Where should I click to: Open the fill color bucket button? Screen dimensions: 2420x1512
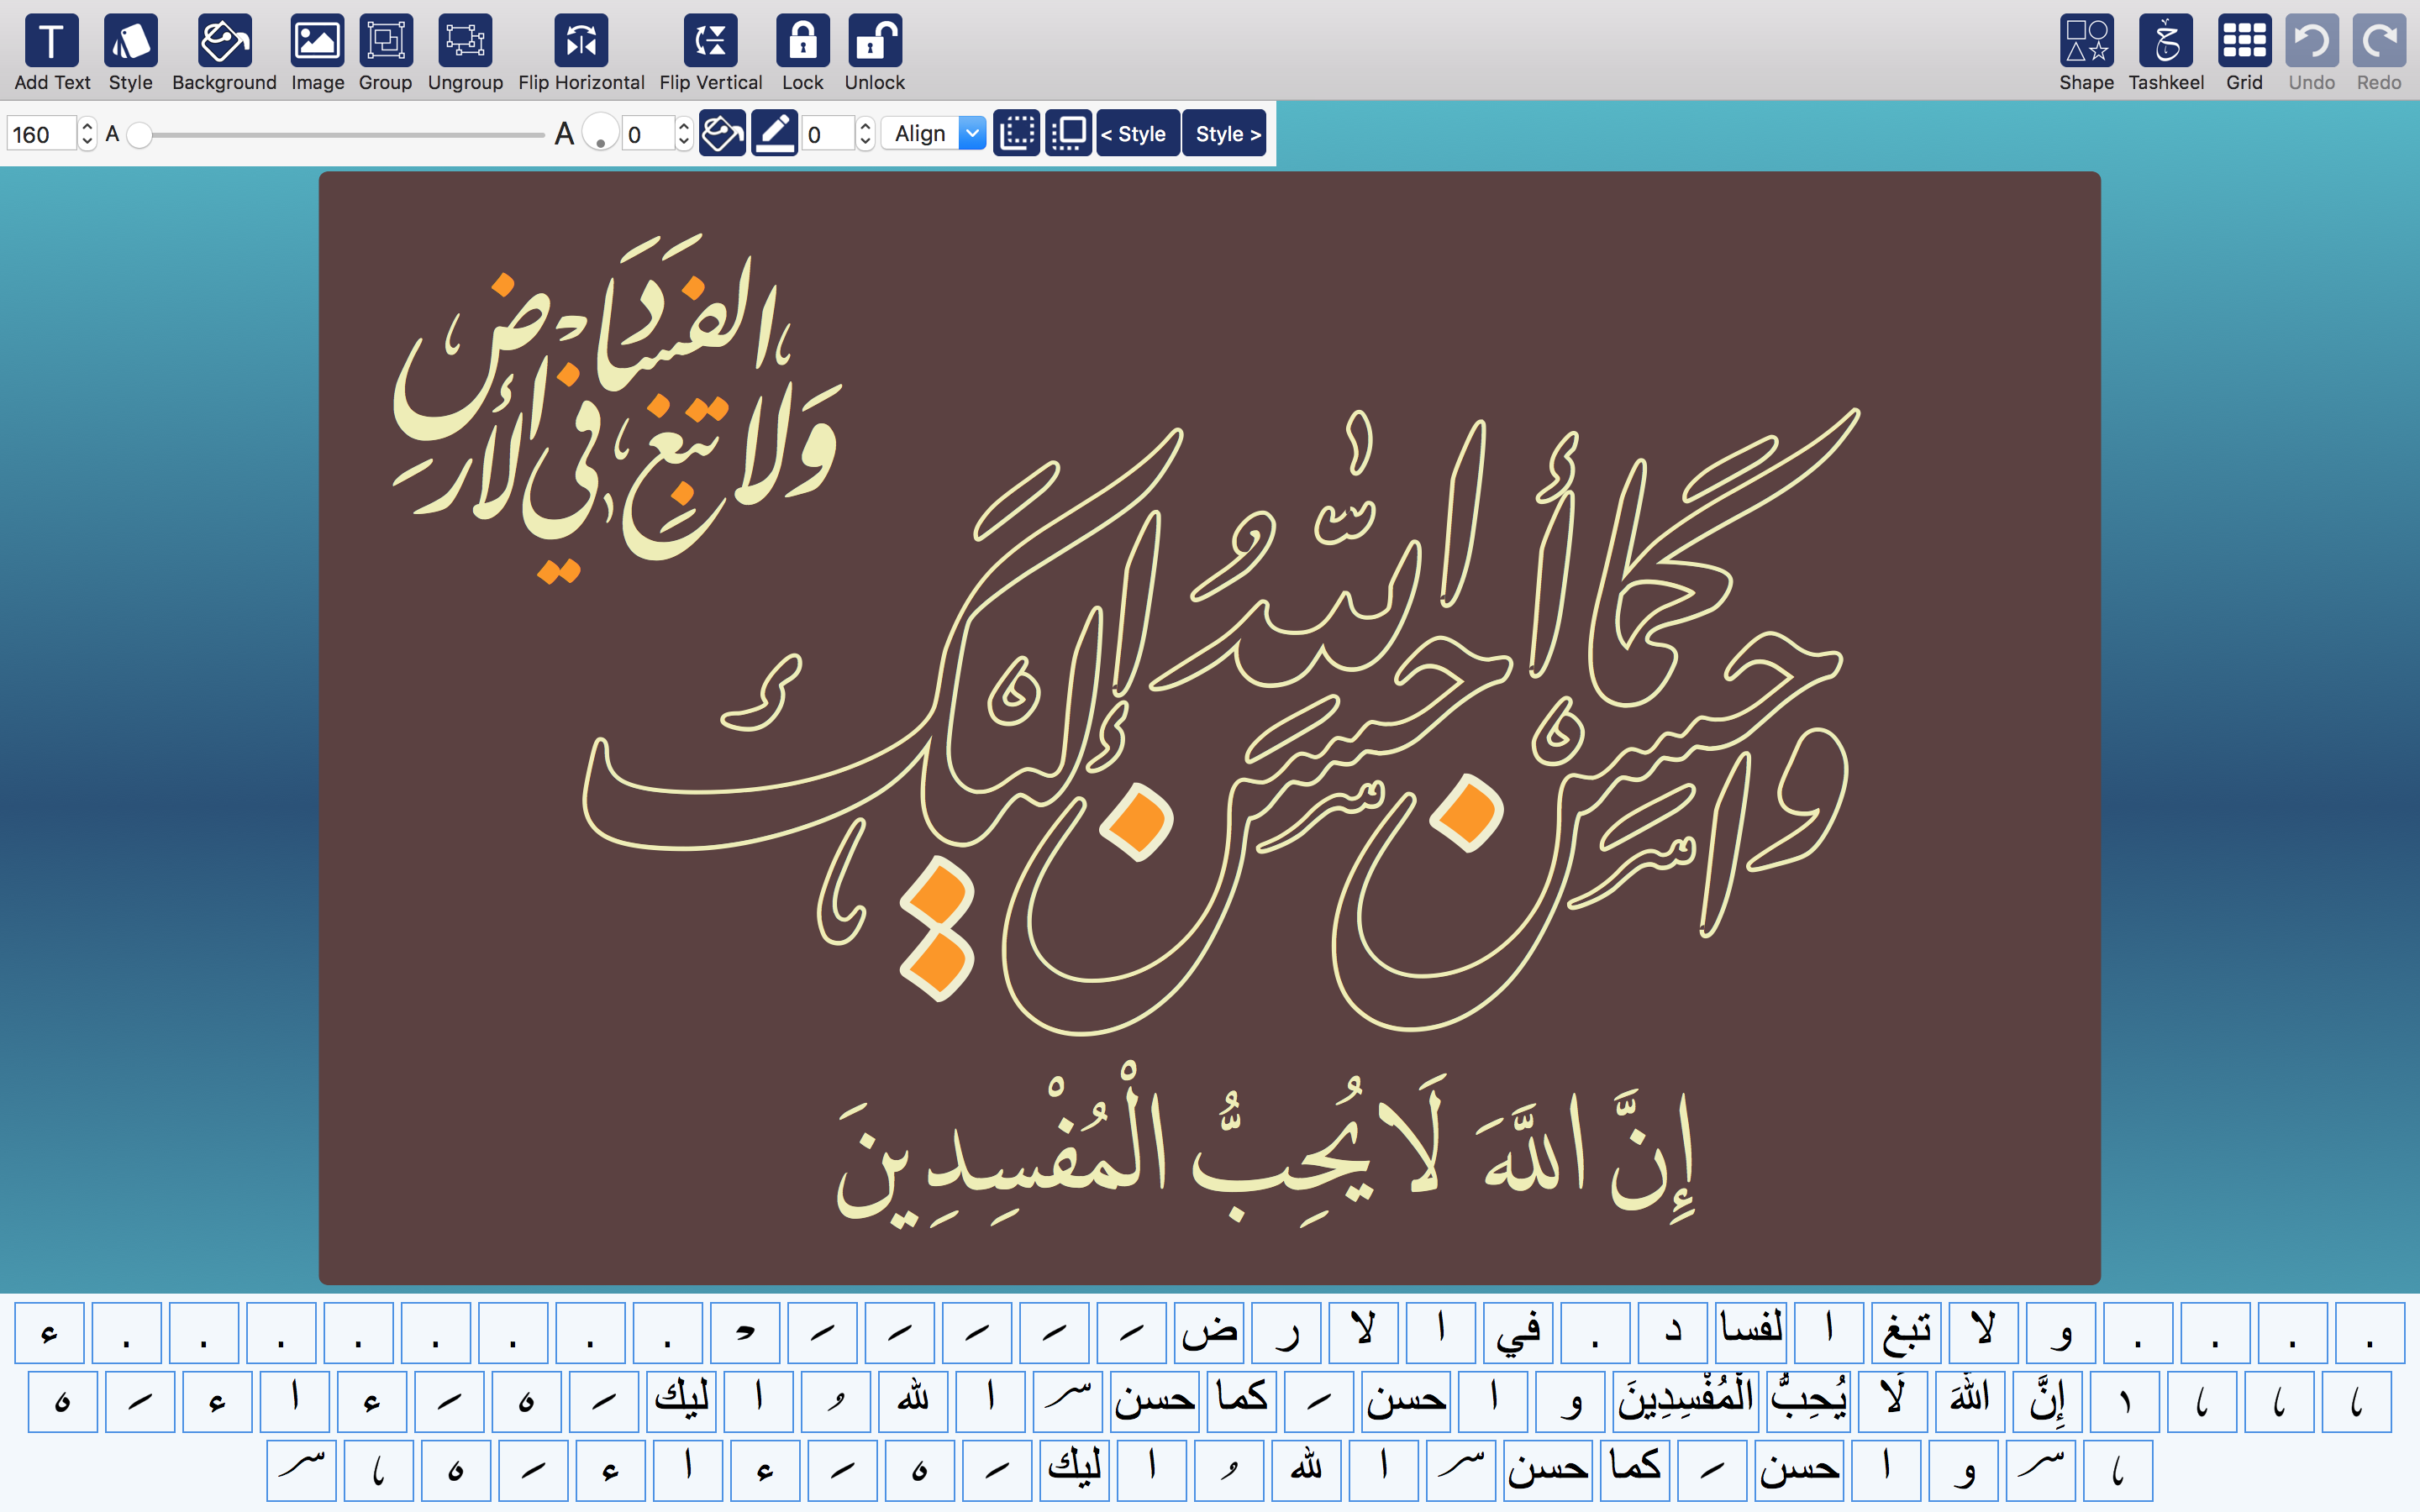tap(722, 133)
